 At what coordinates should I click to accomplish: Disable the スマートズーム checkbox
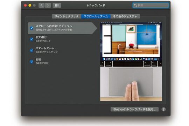pos(31,50)
